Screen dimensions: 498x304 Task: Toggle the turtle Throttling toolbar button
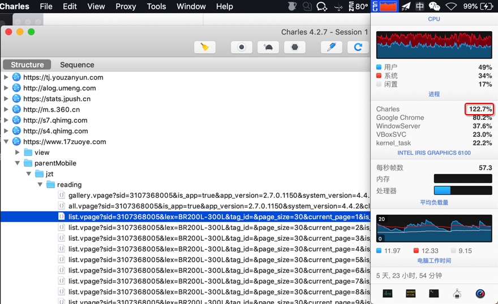[268, 47]
